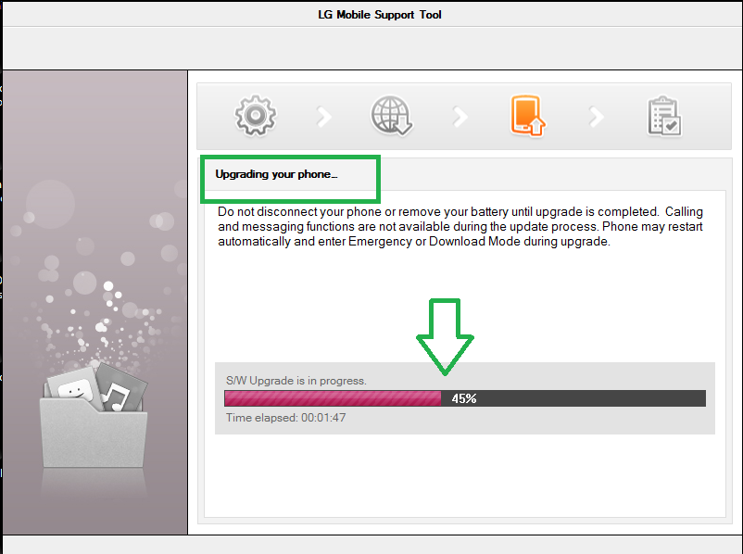This screenshot has width=743, height=554.
Task: Click the 45% progress label
Action: coord(464,398)
